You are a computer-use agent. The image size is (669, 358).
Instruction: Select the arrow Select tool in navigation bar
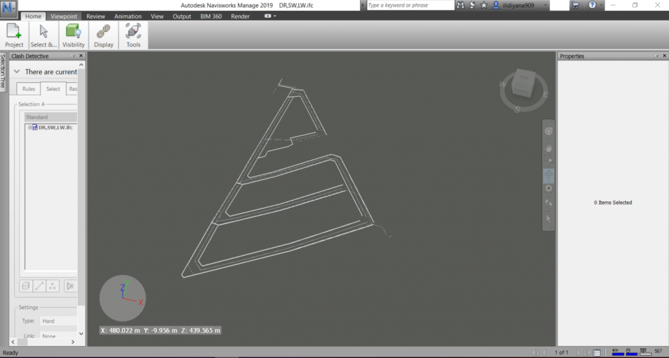549,219
